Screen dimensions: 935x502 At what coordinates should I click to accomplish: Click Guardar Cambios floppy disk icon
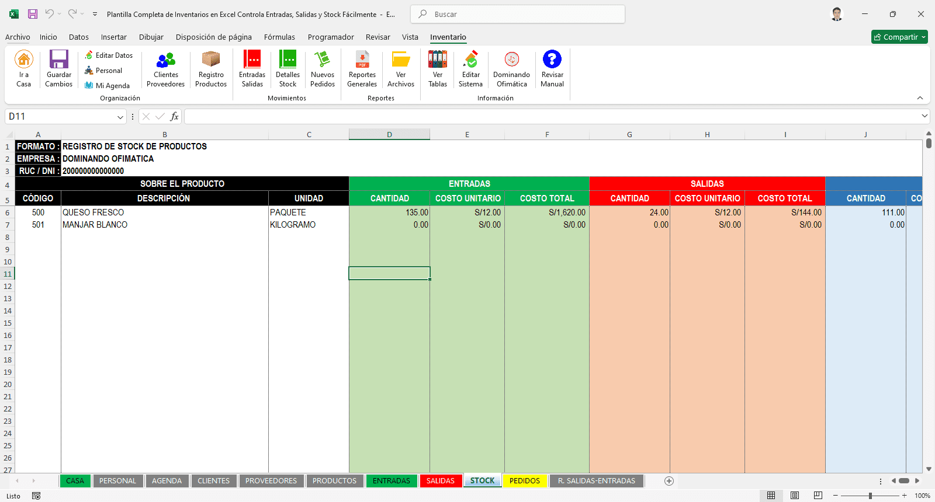(59, 60)
